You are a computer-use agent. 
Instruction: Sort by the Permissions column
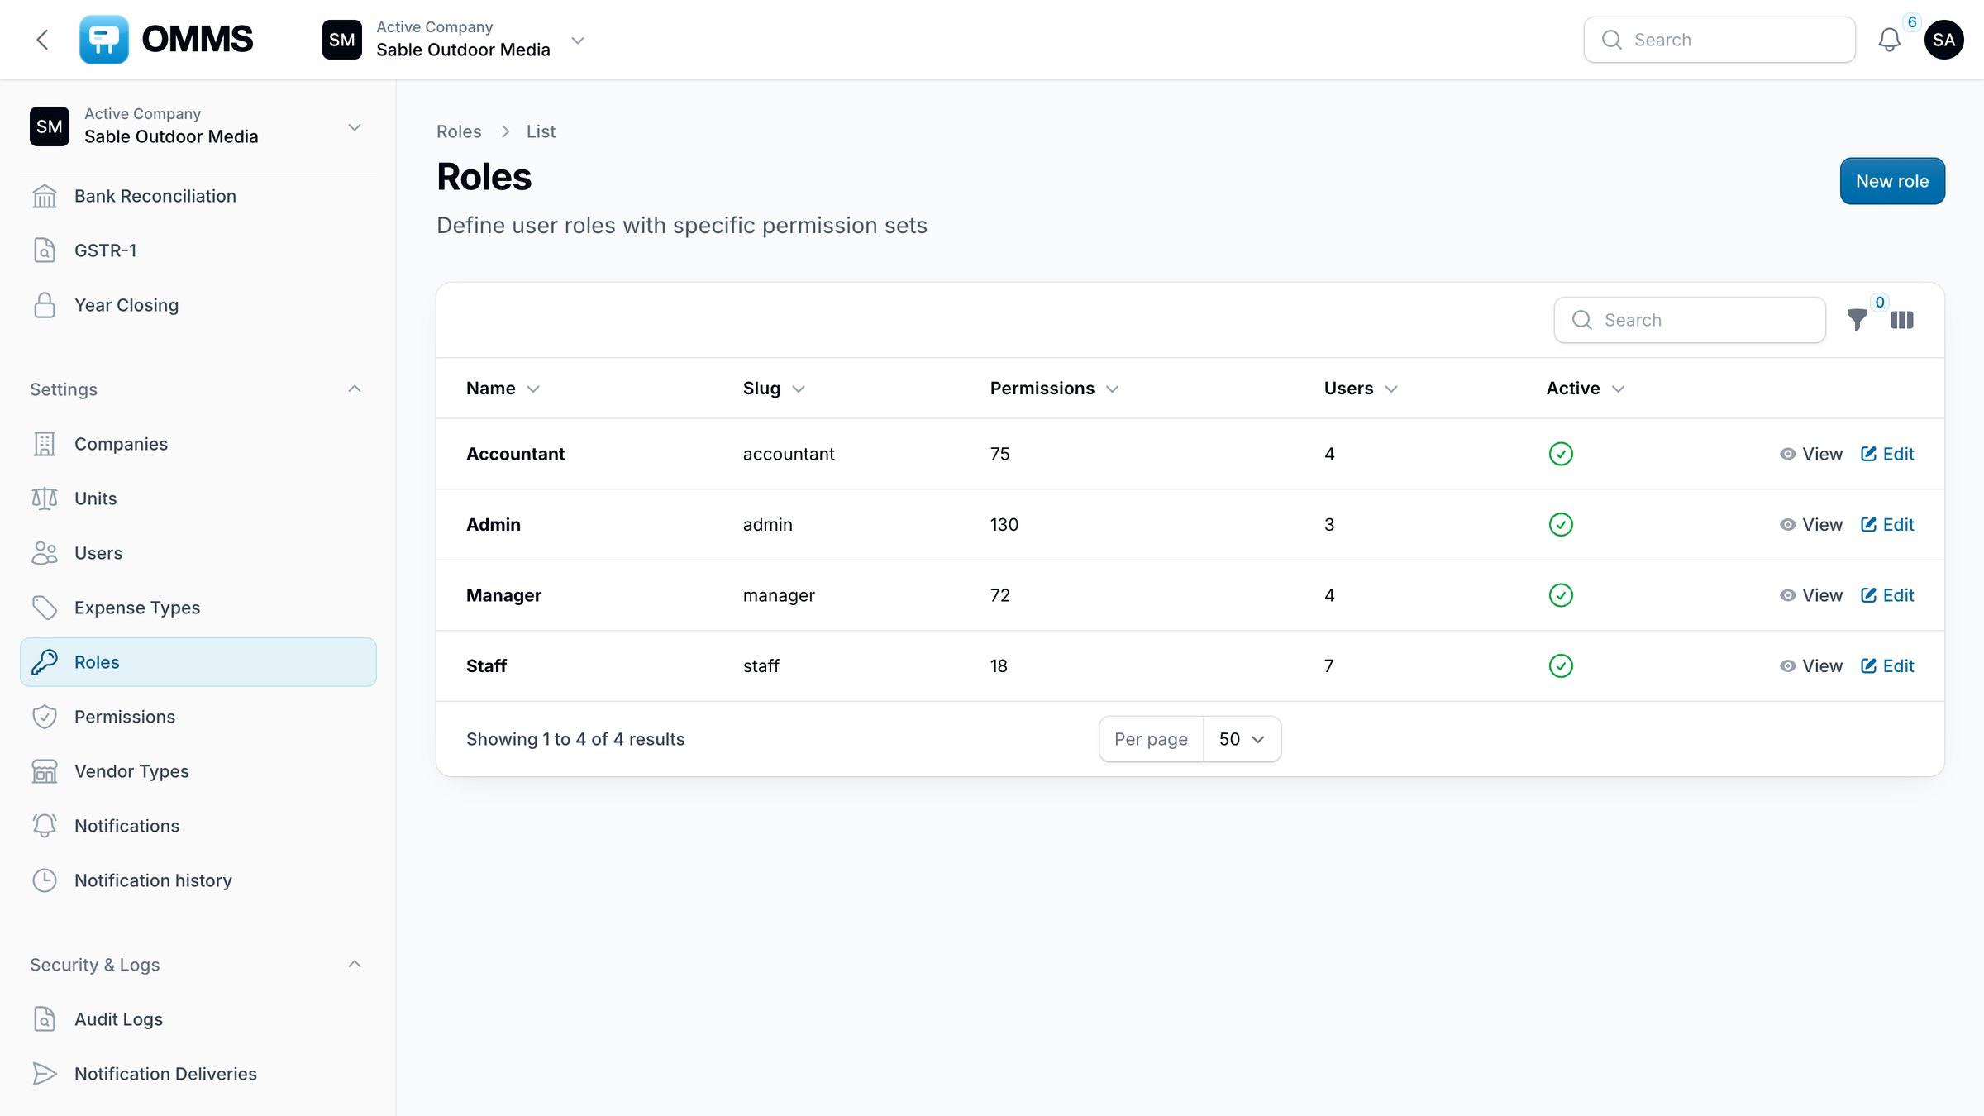[x=1054, y=389]
